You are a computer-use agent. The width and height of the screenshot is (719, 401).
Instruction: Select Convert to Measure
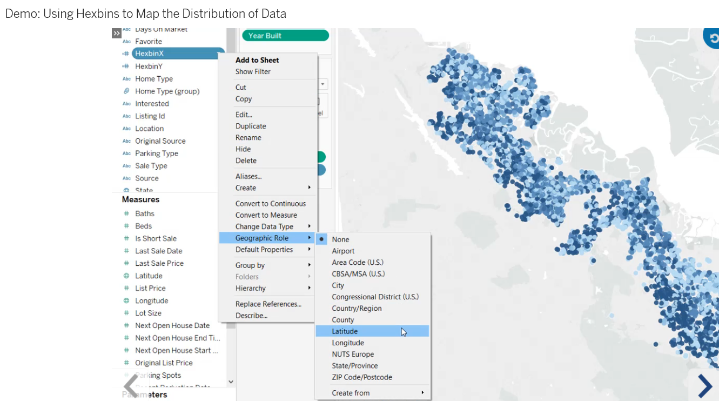[267, 215]
